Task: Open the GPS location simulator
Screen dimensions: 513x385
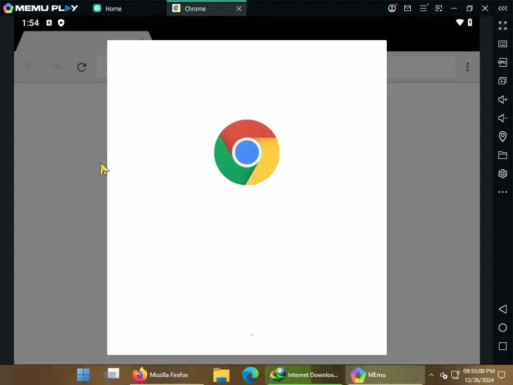Action: coord(502,136)
